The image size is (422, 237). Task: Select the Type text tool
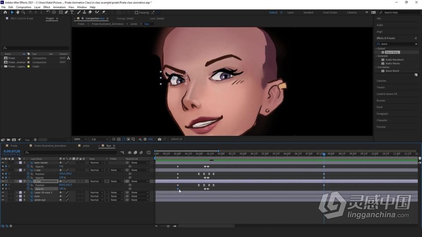[x=72, y=12]
